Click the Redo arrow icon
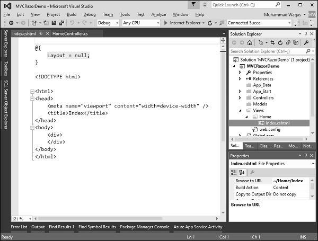 85,23
